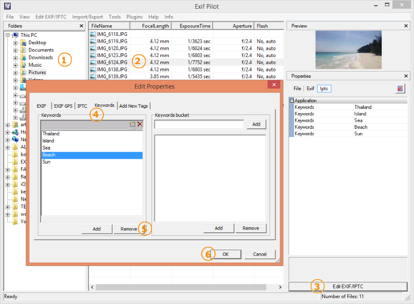The height and width of the screenshot is (304, 414).
Task: Open the Import/Export menu
Action: (87, 17)
